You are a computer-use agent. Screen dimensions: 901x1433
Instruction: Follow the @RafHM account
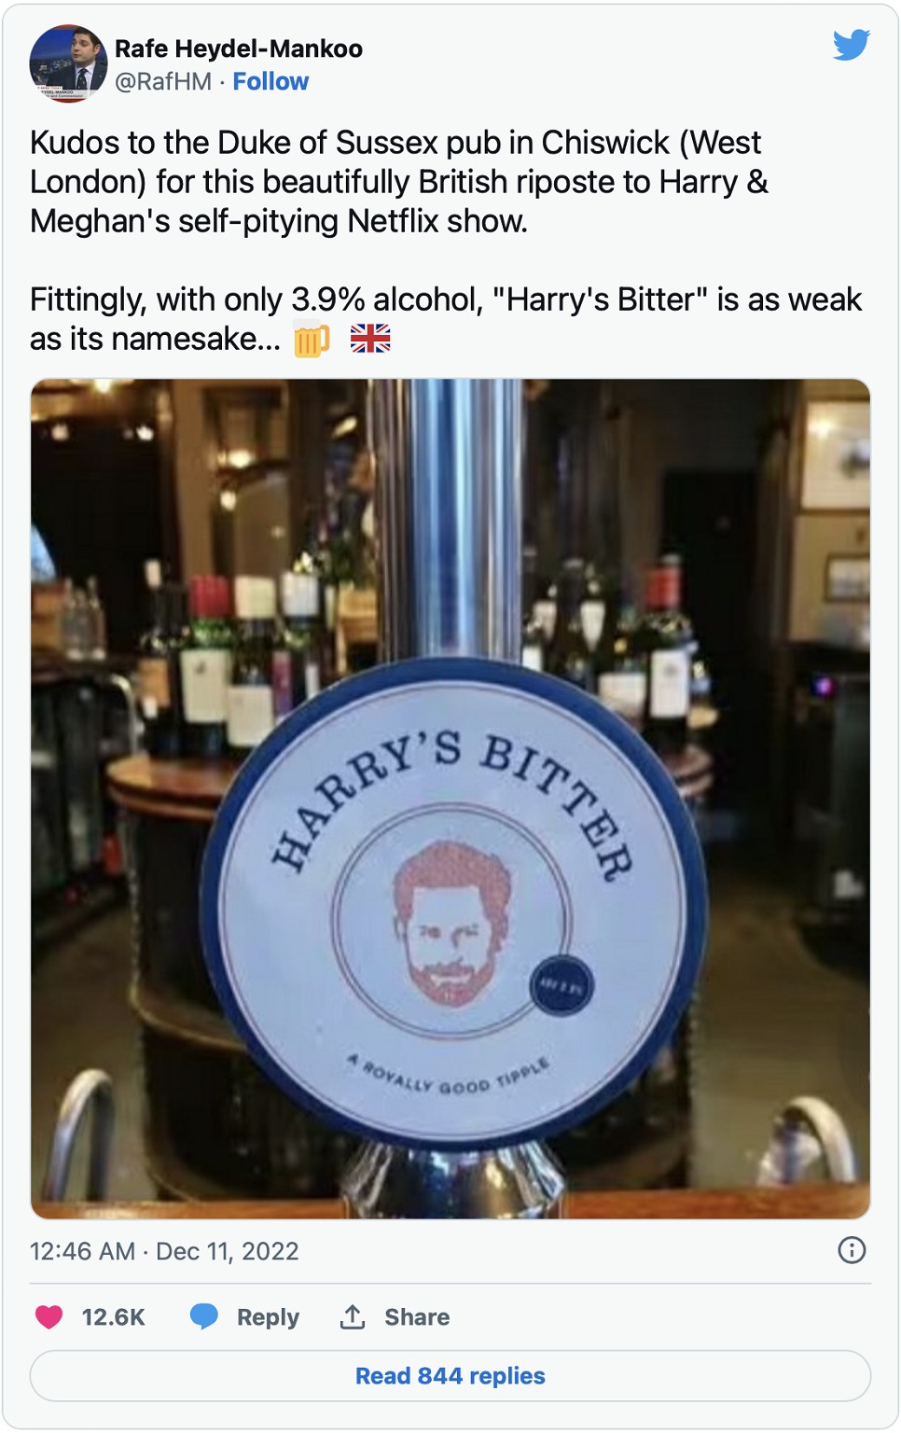(x=270, y=82)
